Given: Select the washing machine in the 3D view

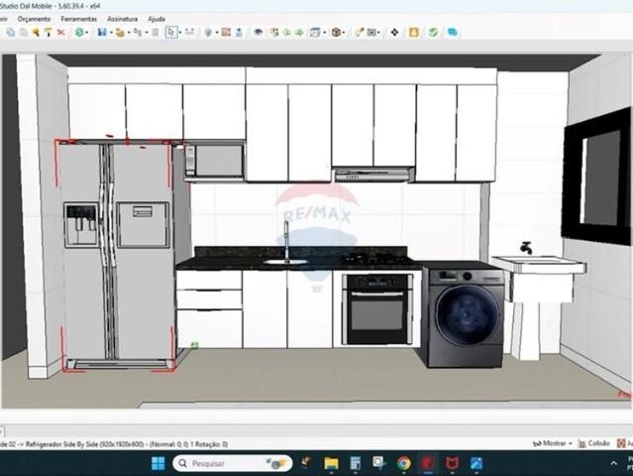Looking at the screenshot, I should point(465,314).
